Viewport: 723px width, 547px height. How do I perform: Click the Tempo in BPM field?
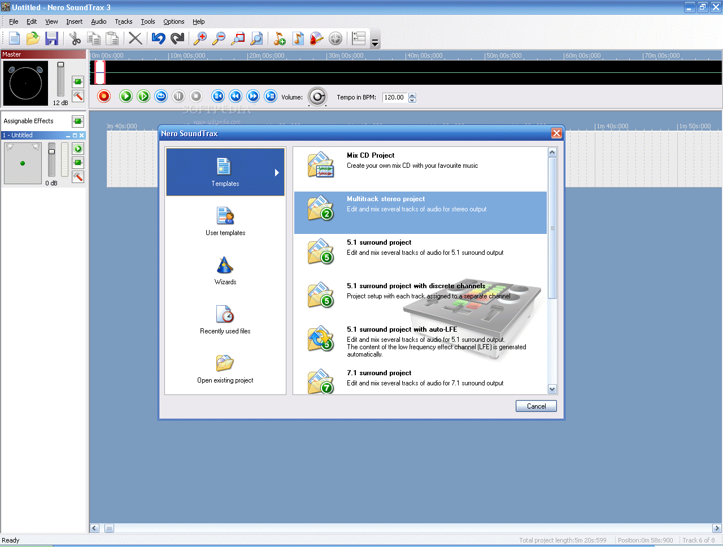coord(395,97)
